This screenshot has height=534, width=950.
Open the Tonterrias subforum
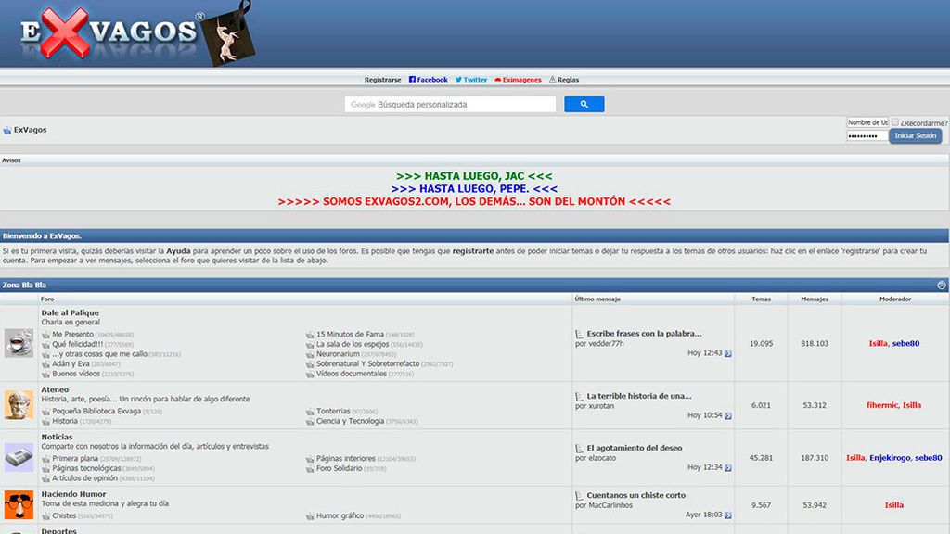[333, 411]
